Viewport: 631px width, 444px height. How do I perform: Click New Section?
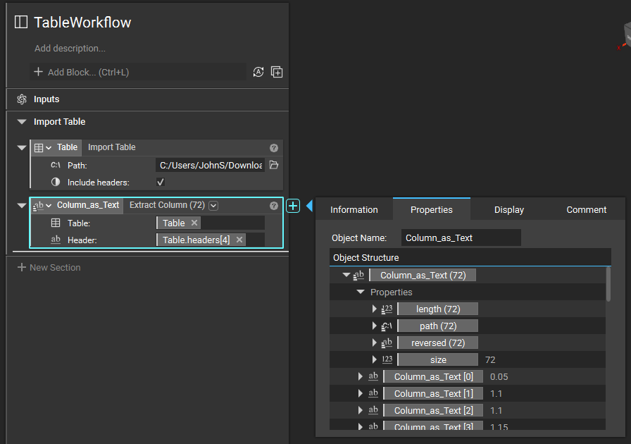[x=49, y=268]
